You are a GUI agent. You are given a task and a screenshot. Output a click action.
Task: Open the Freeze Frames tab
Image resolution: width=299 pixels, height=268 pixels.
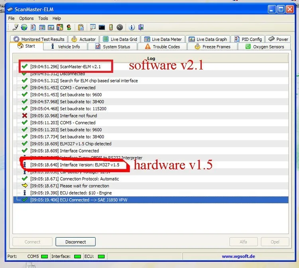(212, 47)
